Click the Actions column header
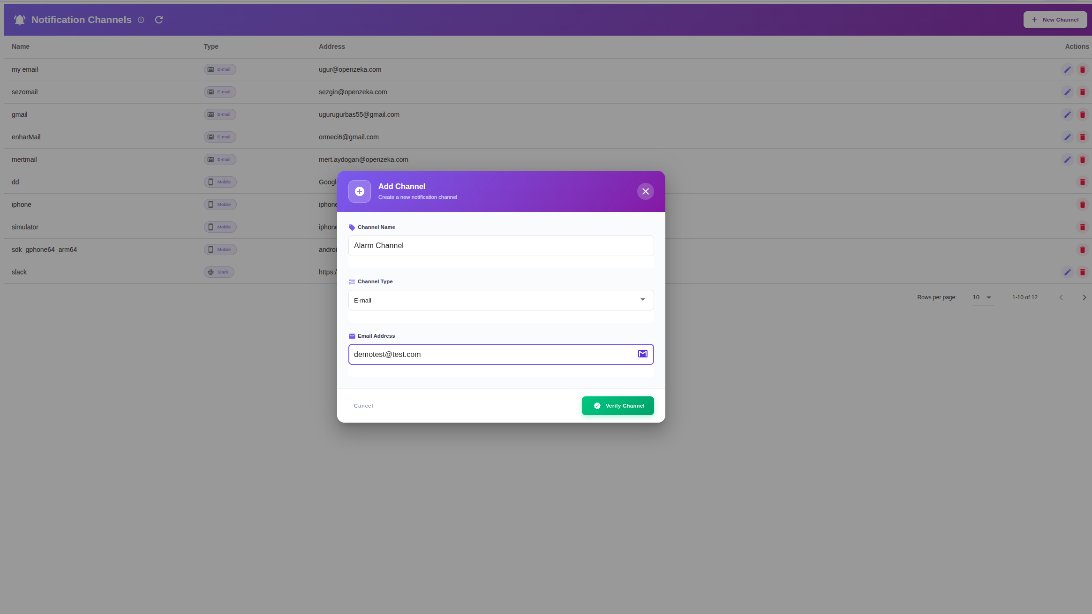This screenshot has width=1092, height=614. [1077, 46]
